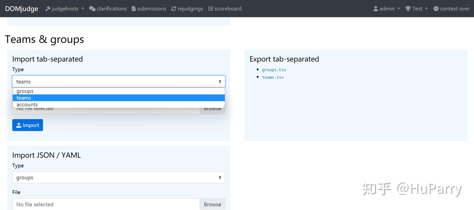The height and width of the screenshot is (210, 474).
Task: Click the Test trophy icon
Action: click(408, 9)
